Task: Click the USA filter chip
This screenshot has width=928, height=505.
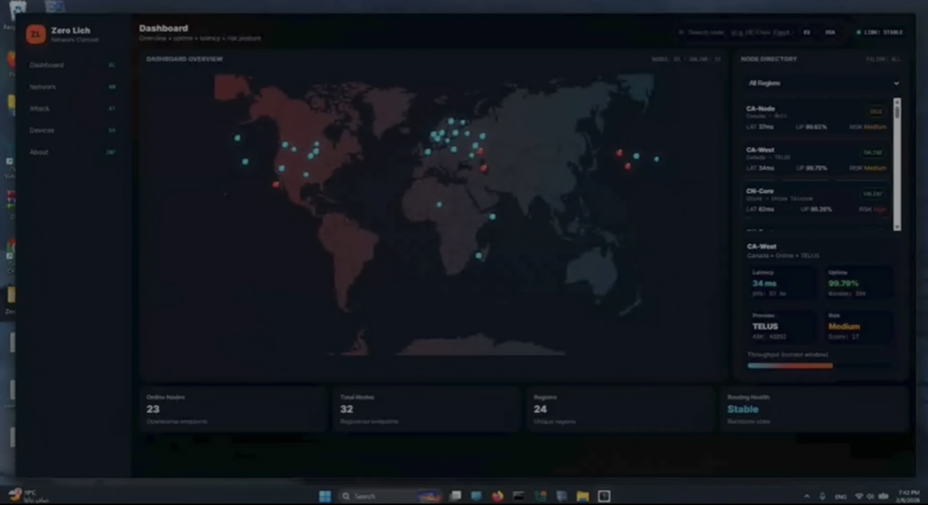Action: point(830,32)
